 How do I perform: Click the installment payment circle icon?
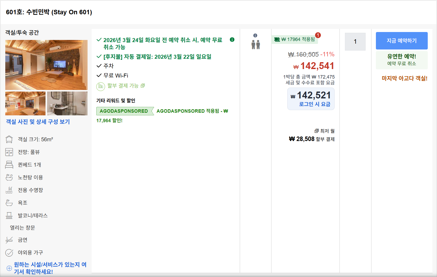click(101, 86)
